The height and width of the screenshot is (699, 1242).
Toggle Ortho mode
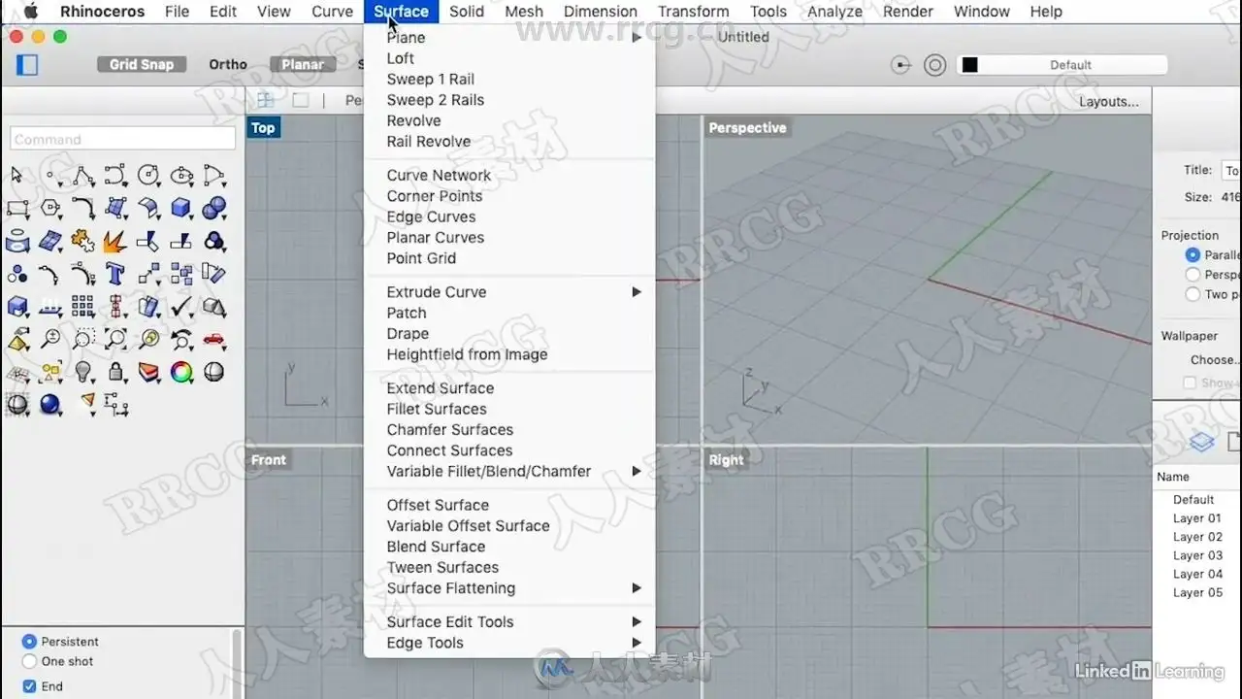pyautogui.click(x=228, y=64)
